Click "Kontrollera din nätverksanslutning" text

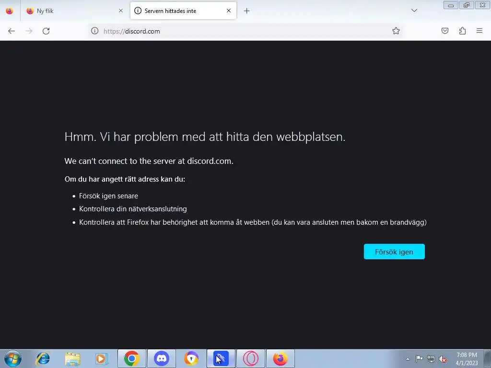click(133, 209)
